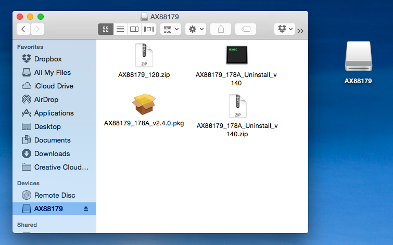Open Applications folder in sidebar
Image resolution: width=393 pixels, height=245 pixels.
(x=54, y=113)
